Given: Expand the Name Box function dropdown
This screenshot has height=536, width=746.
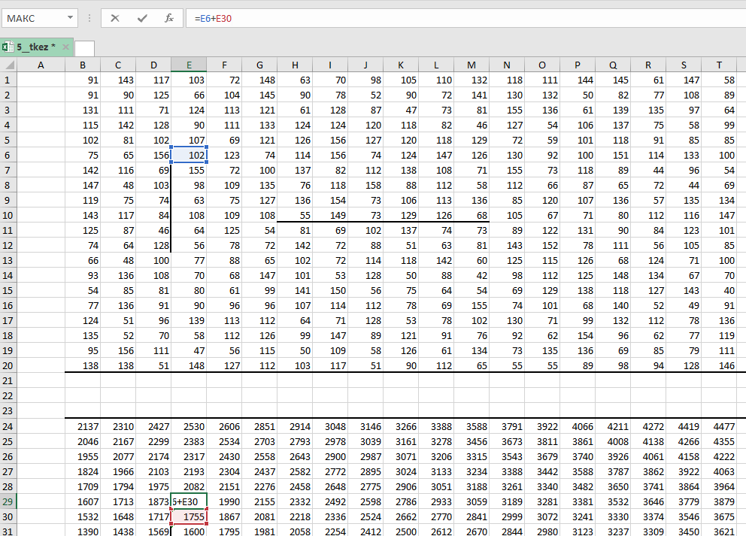Looking at the screenshot, I should point(70,18).
